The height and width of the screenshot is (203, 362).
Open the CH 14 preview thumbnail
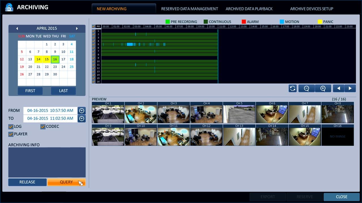pos(272,135)
